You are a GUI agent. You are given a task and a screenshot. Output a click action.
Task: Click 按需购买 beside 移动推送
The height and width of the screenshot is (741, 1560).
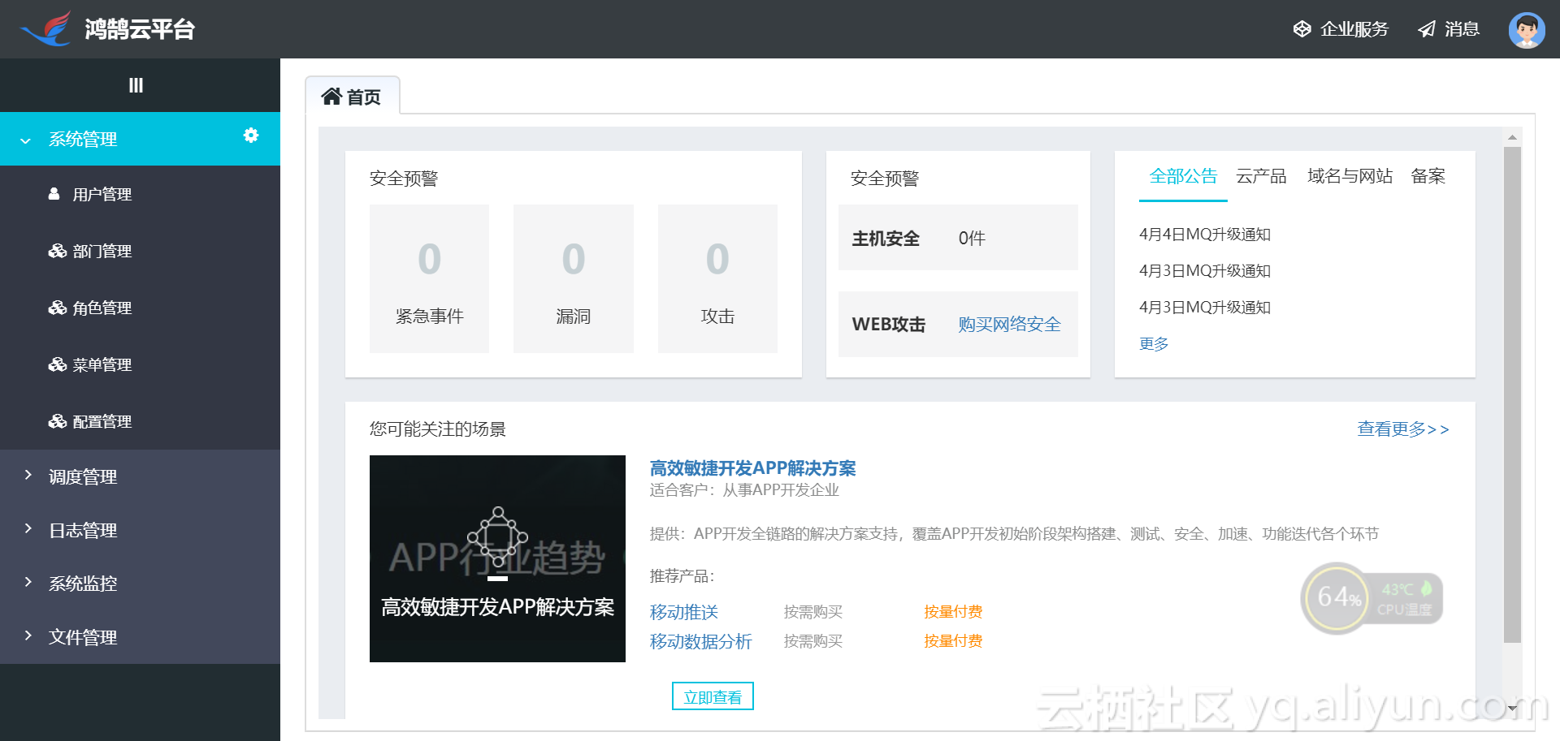(813, 612)
